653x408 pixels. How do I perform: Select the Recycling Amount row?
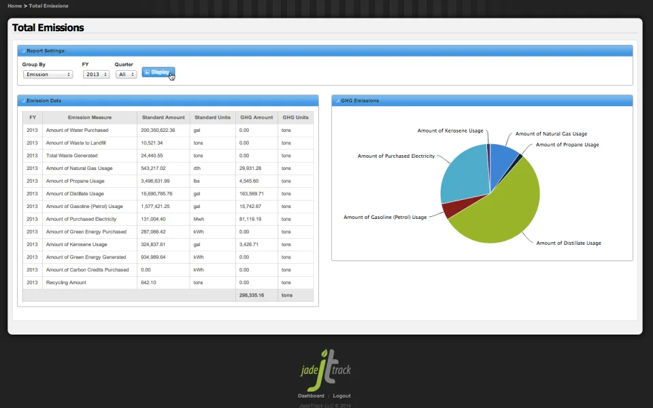[168, 283]
